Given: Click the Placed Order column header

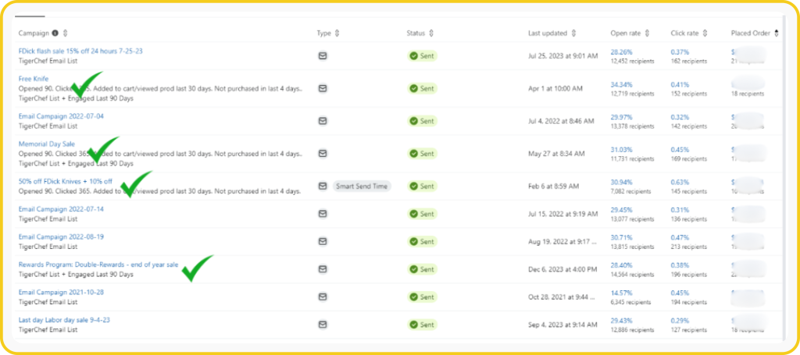Looking at the screenshot, I should [750, 33].
